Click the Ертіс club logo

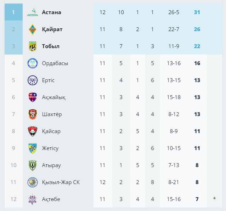33,80
